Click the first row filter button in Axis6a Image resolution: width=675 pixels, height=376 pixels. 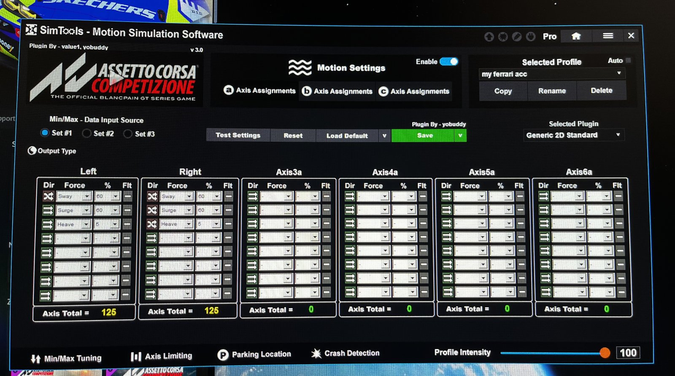pos(618,196)
